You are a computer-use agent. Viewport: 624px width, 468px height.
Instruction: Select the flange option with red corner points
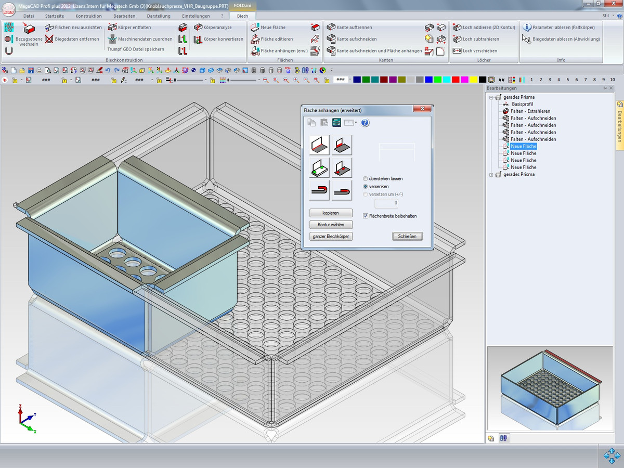[x=342, y=168]
